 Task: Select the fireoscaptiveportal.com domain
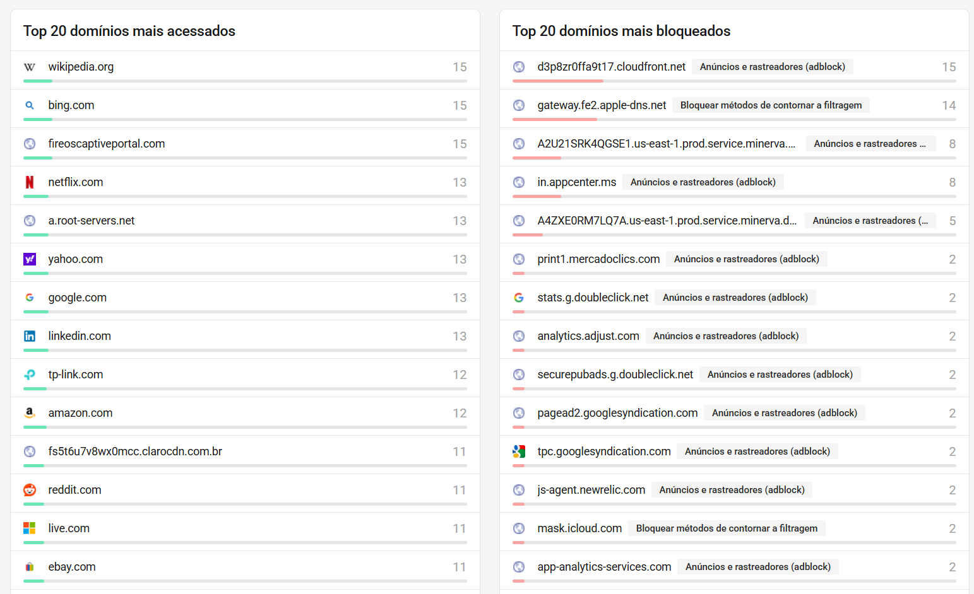point(107,144)
